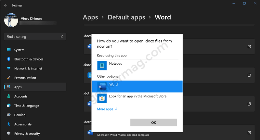Image resolution: width=260 pixels, height=140 pixels.
Task: Select Apps in the sidebar
Action: (35, 87)
